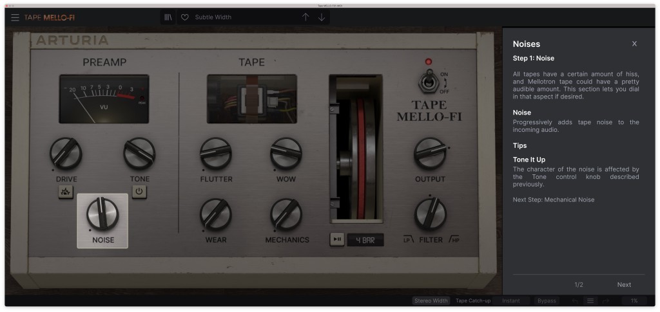Toggle Bypass in bottom bar
660x312 pixels.
pyautogui.click(x=547, y=300)
